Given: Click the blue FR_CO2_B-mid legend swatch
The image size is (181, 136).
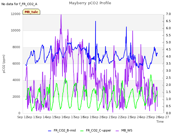Looking at the screenshot, I should (x=50, y=131).
